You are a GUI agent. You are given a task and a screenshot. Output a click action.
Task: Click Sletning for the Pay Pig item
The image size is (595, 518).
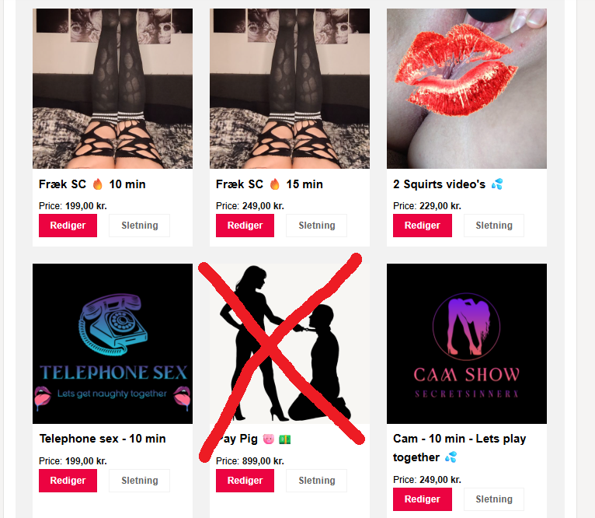[x=316, y=481]
